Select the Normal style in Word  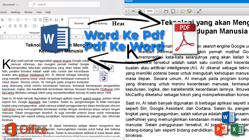click(79, 23)
